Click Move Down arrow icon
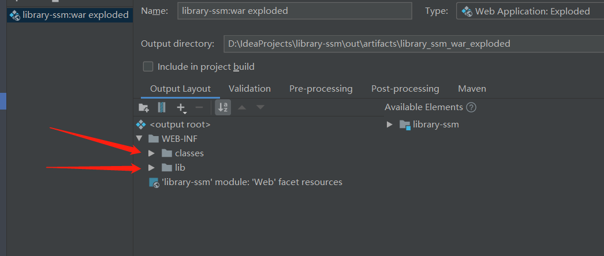This screenshot has width=604, height=256. tap(260, 107)
